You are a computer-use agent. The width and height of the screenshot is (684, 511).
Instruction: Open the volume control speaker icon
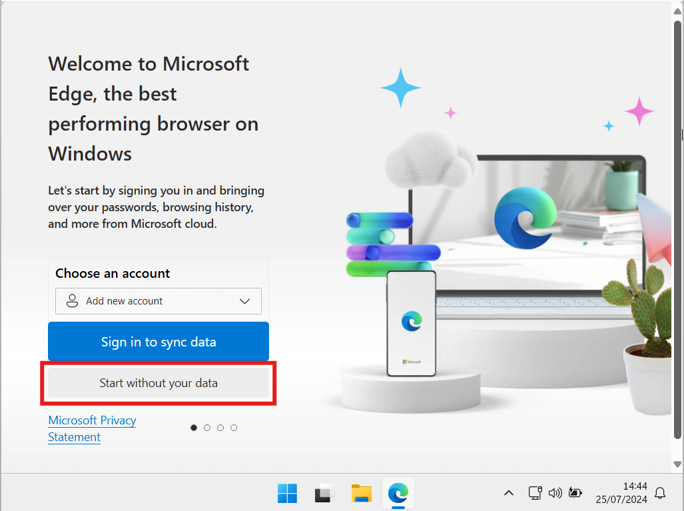(x=555, y=493)
